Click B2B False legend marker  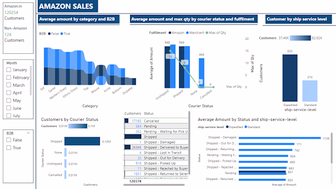(x=49, y=34)
